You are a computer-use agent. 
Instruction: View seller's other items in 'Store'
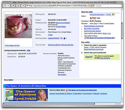click(x=105, y=34)
